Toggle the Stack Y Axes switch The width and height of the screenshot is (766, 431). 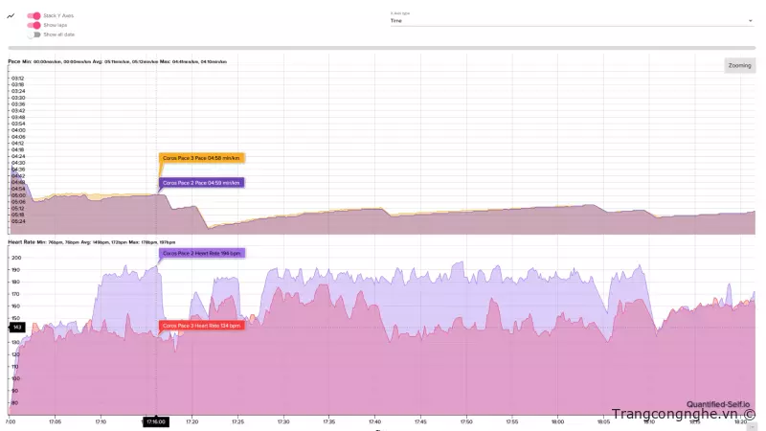[34, 16]
